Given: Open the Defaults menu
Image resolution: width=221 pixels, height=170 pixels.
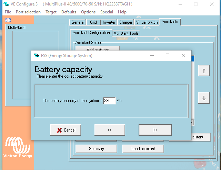Looking at the screenshot, I should coord(69,12).
